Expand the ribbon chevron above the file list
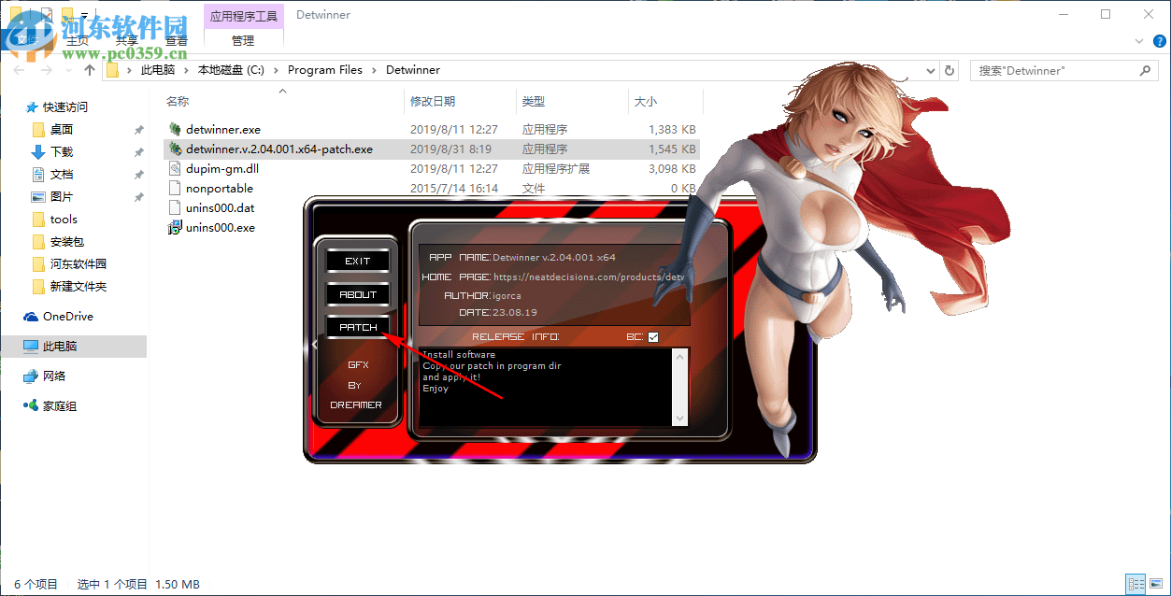This screenshot has width=1171, height=596. coord(1138,41)
